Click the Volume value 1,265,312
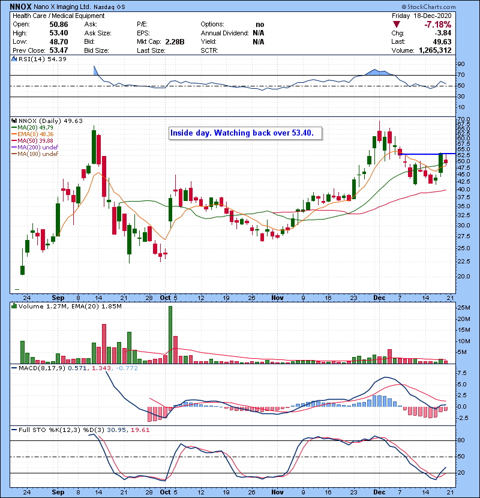Screen dimensions: 480x498 pyautogui.click(x=435, y=50)
